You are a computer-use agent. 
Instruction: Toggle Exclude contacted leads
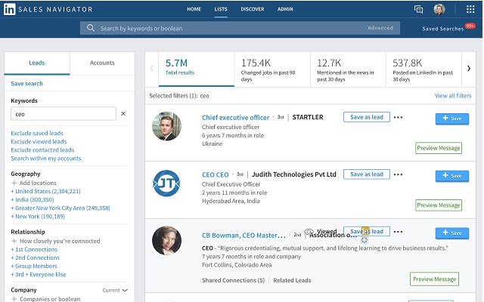(x=42, y=149)
